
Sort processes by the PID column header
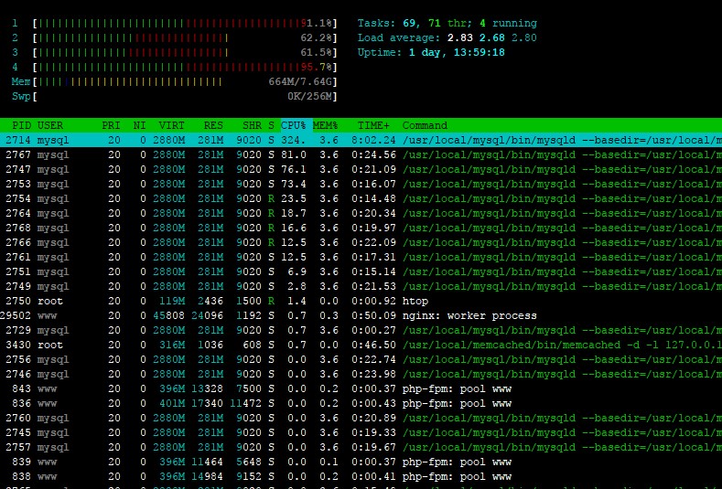[22, 125]
